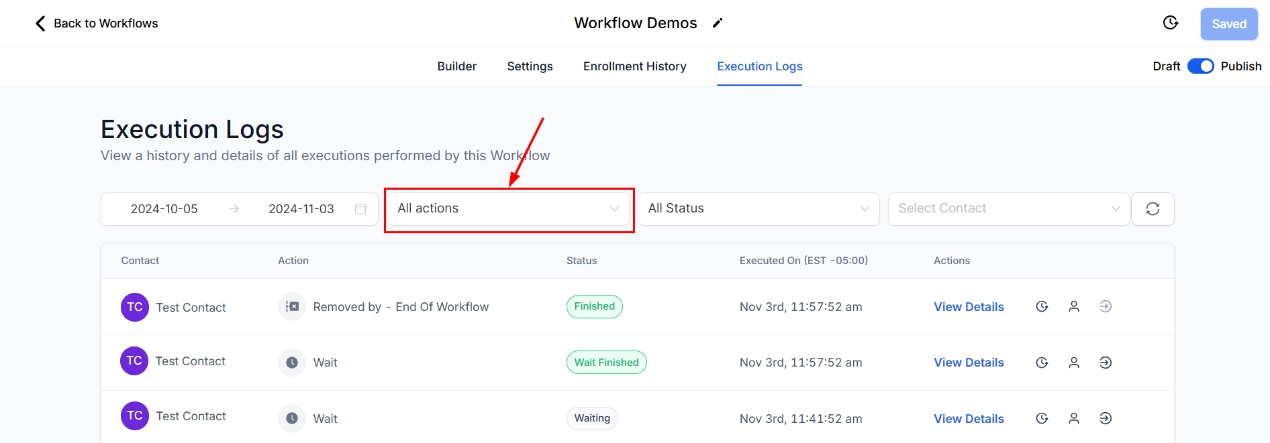Open the All Status dropdown
The height and width of the screenshot is (443, 1270).
pyautogui.click(x=759, y=209)
